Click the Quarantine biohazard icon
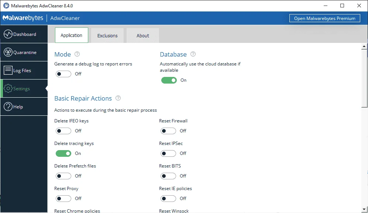The height and width of the screenshot is (213, 368). [x=8, y=52]
